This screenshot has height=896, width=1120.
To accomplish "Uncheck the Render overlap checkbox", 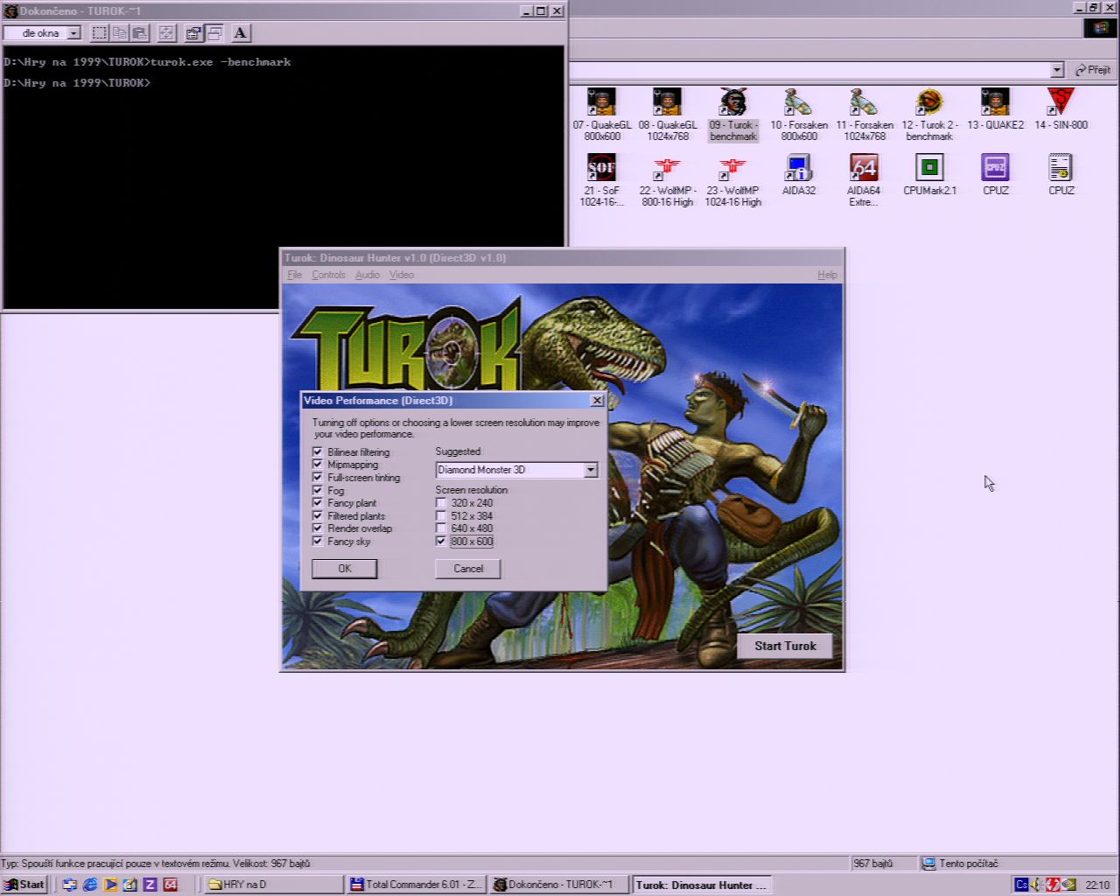I will [x=318, y=528].
